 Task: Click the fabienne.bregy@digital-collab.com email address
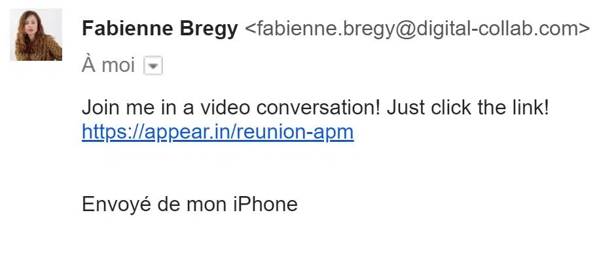coord(417,29)
